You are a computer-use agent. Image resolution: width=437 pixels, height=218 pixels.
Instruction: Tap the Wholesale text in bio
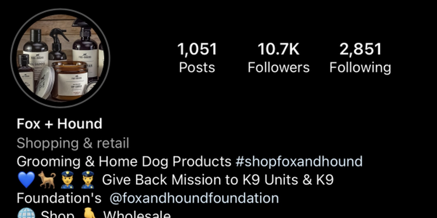pos(137,214)
